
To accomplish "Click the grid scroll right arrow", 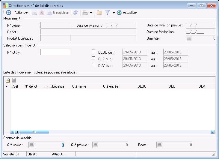I will 212,132.
